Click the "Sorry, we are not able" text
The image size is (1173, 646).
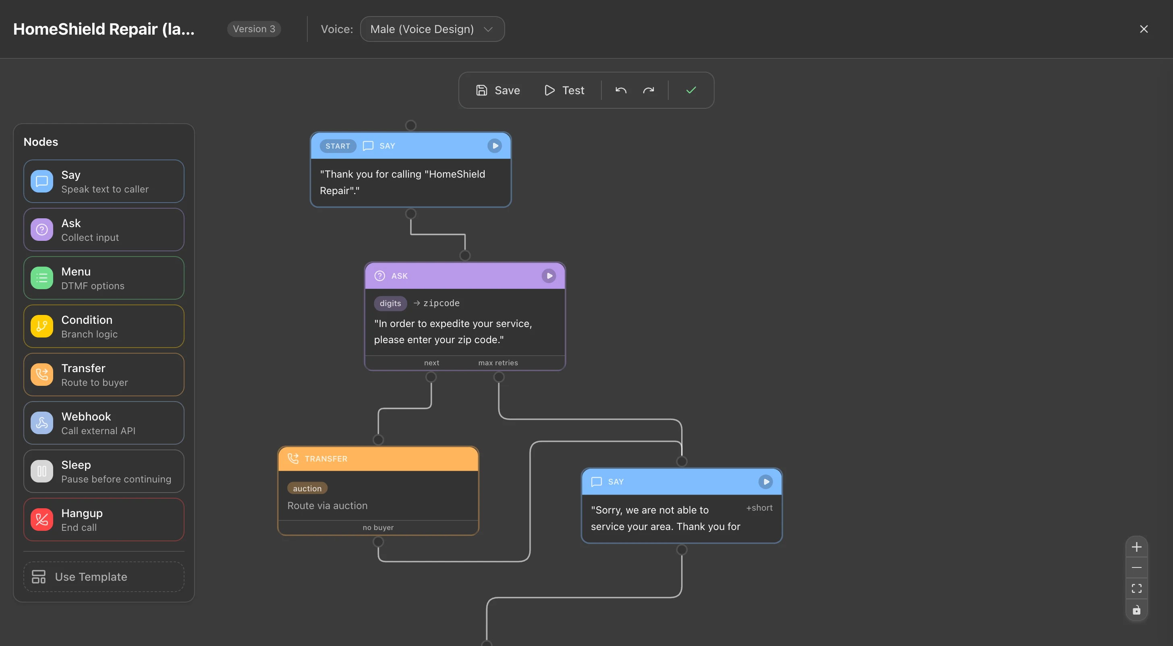pos(666,518)
